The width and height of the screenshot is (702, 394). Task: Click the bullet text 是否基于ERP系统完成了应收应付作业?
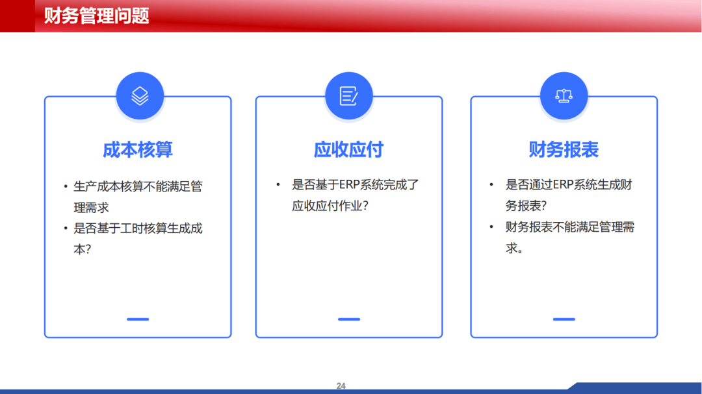[x=355, y=195]
